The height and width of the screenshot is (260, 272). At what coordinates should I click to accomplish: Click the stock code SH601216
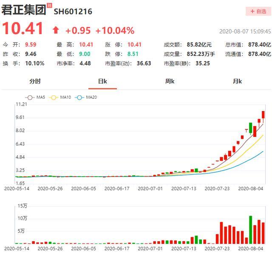(x=73, y=11)
